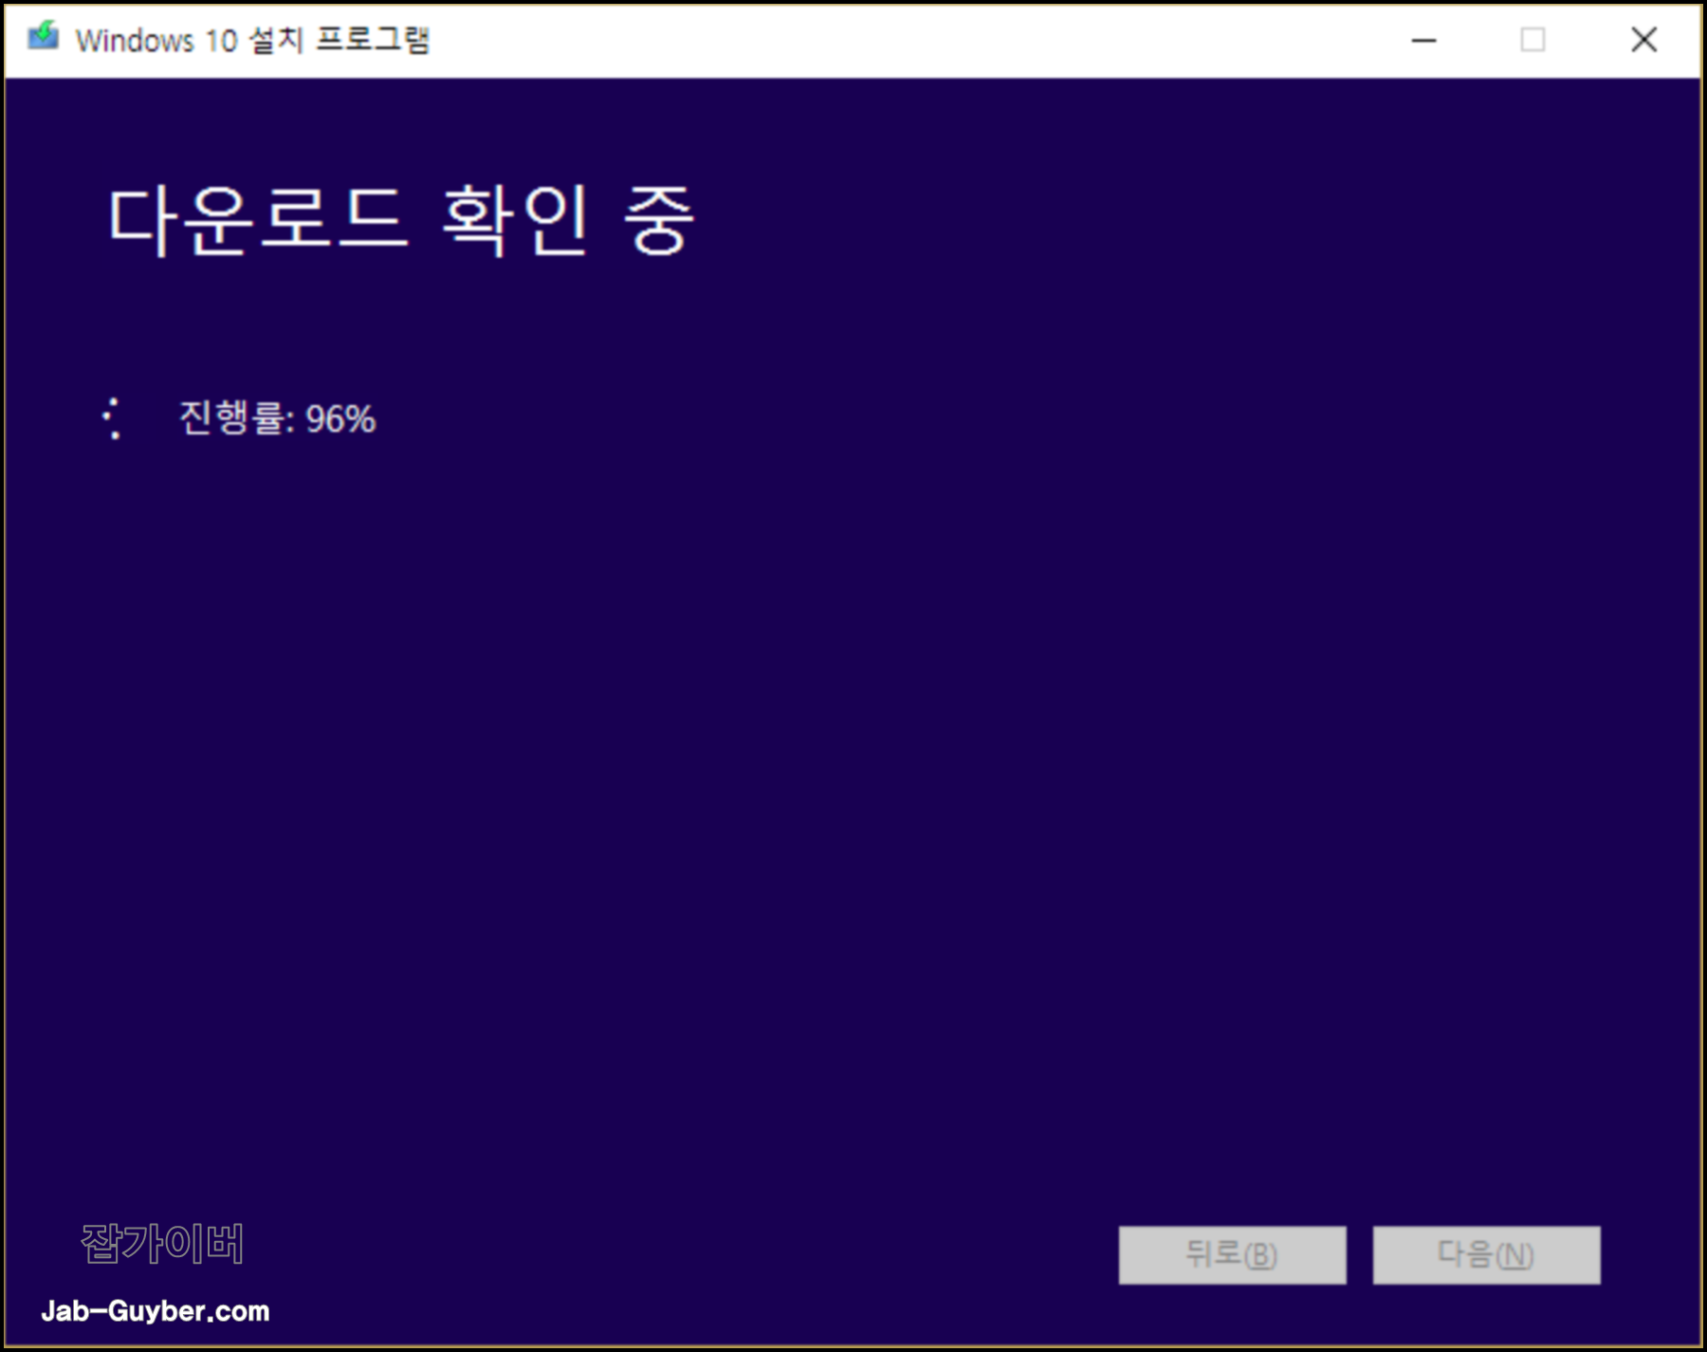
Task: Click the Windows 10 setup icon in title bar
Action: [x=43, y=38]
